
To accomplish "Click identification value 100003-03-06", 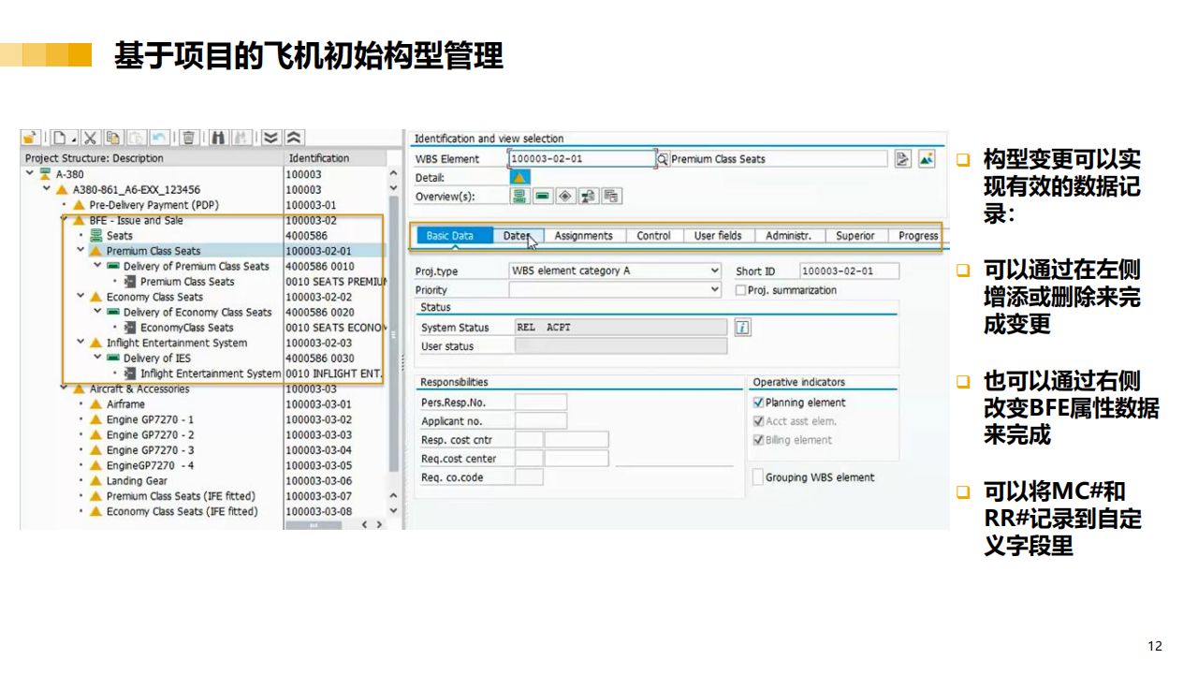I will (x=319, y=481).
